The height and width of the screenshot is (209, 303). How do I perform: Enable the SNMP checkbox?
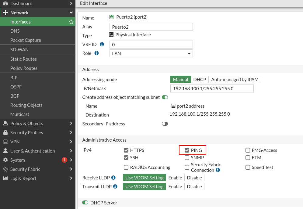click(187, 158)
